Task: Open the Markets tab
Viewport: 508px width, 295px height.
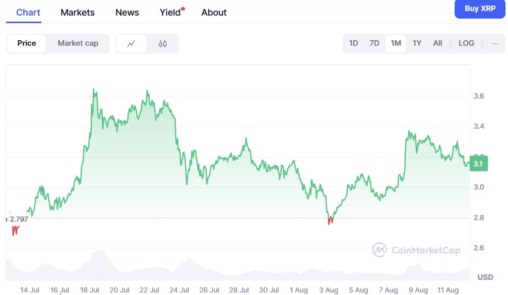Action: coord(77,12)
